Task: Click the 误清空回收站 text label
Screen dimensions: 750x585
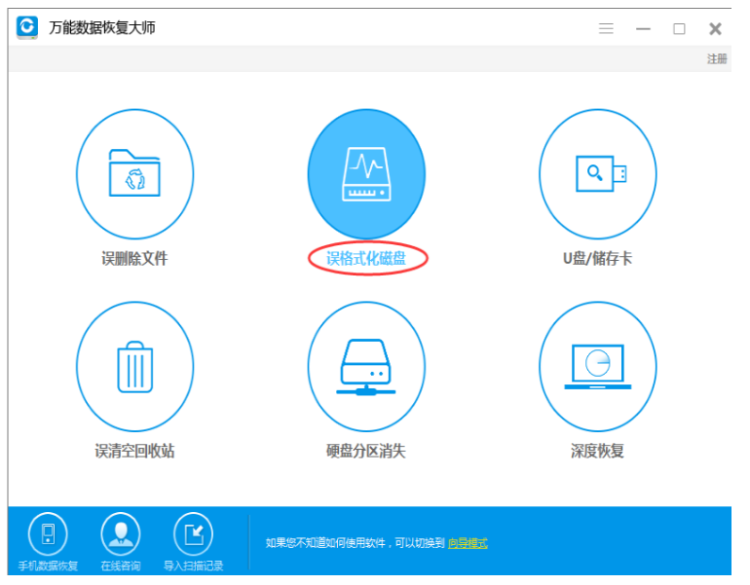Action: tap(134, 452)
